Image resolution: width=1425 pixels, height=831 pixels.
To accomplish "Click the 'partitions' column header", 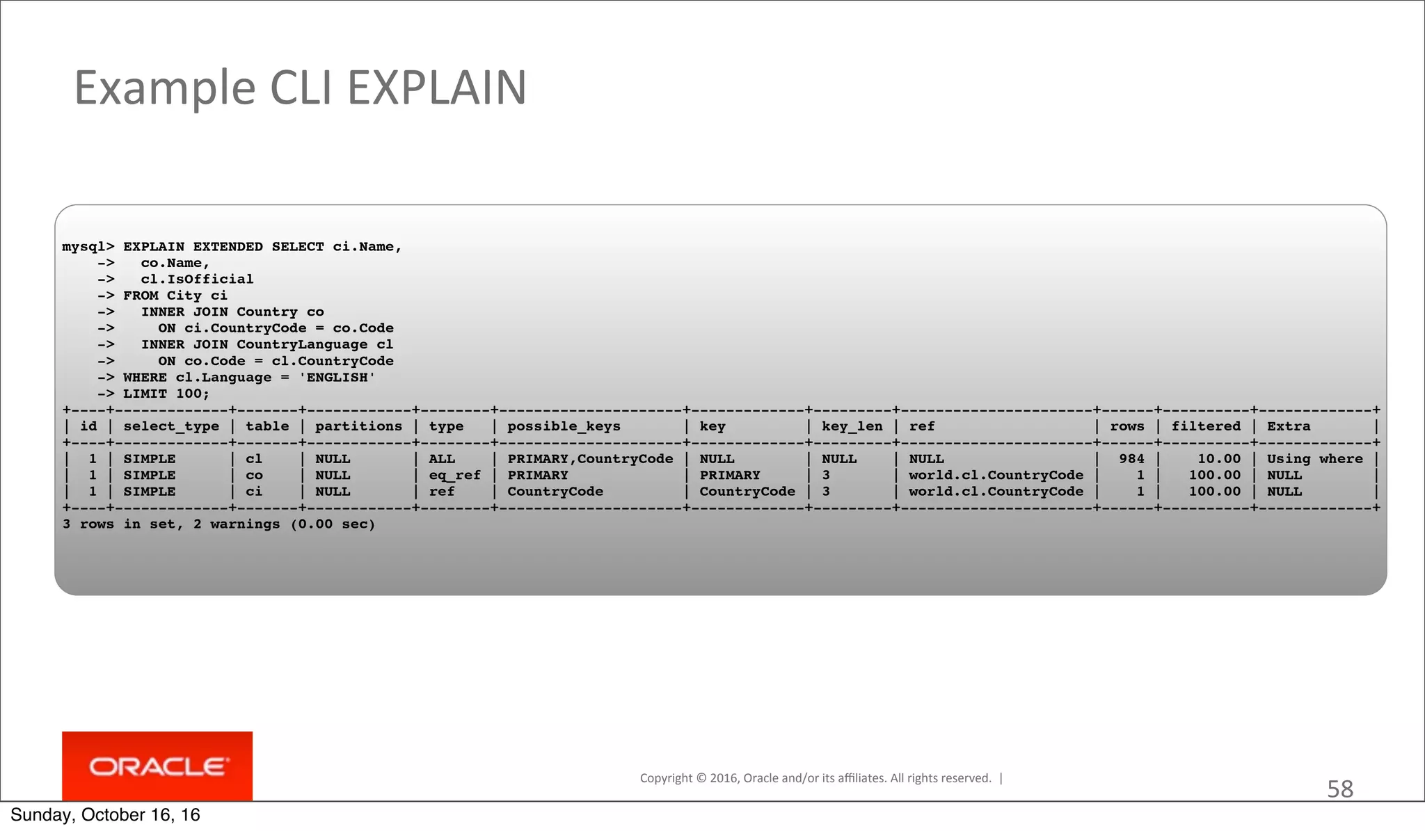I will point(358,426).
